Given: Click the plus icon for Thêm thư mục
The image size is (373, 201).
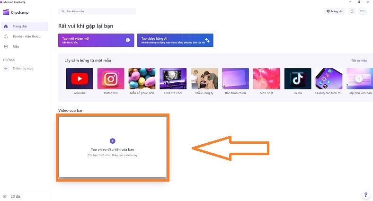Looking at the screenshot, I should [x=6, y=69].
